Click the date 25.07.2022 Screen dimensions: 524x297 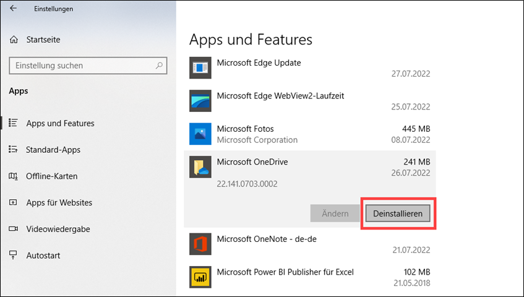tap(411, 106)
